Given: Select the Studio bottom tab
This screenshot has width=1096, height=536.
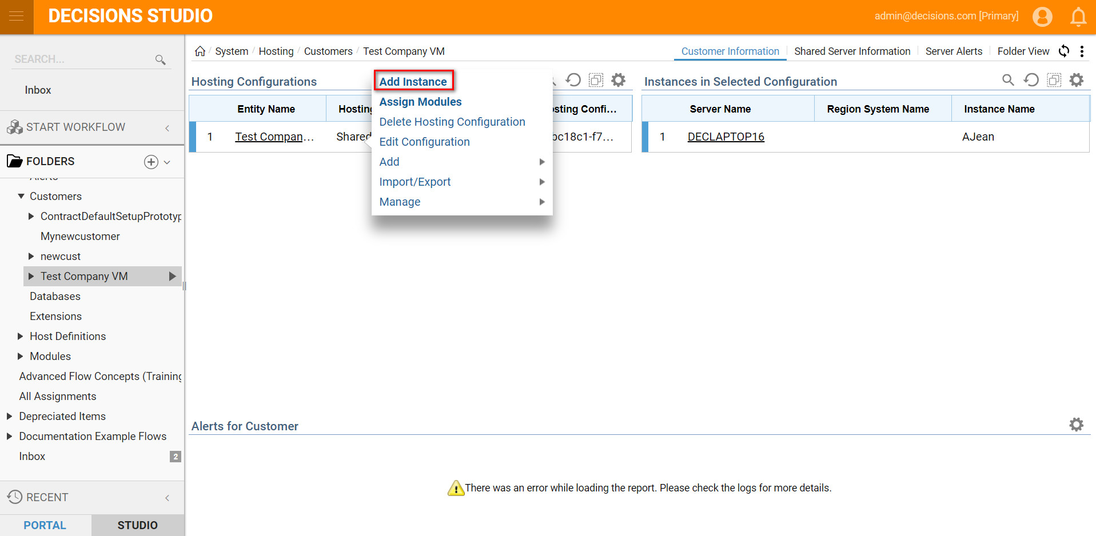Looking at the screenshot, I should coord(138,525).
